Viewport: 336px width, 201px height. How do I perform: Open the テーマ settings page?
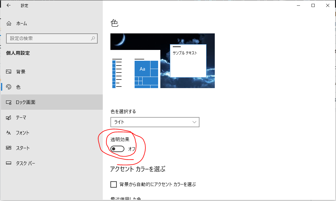pos(52,117)
